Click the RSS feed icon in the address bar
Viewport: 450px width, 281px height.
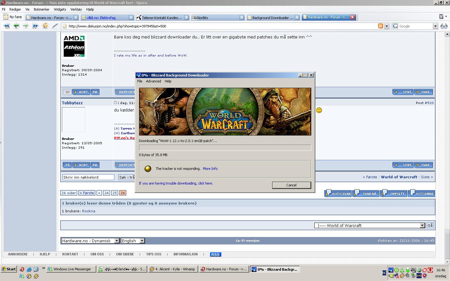click(x=380, y=26)
